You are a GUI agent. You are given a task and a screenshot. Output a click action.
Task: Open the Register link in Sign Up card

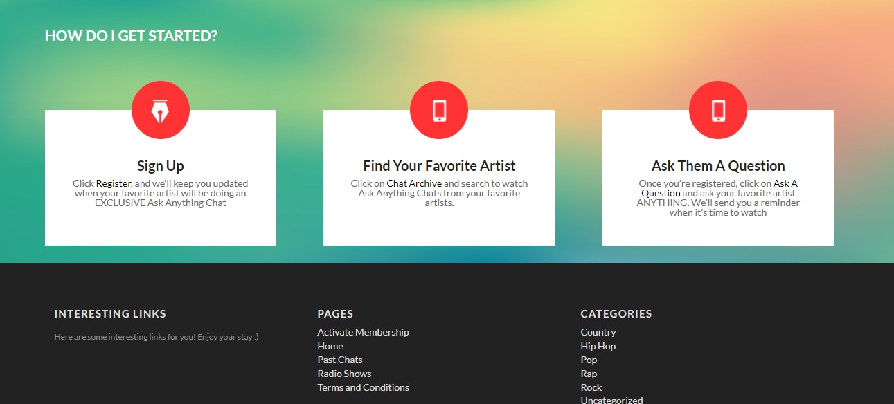114,184
